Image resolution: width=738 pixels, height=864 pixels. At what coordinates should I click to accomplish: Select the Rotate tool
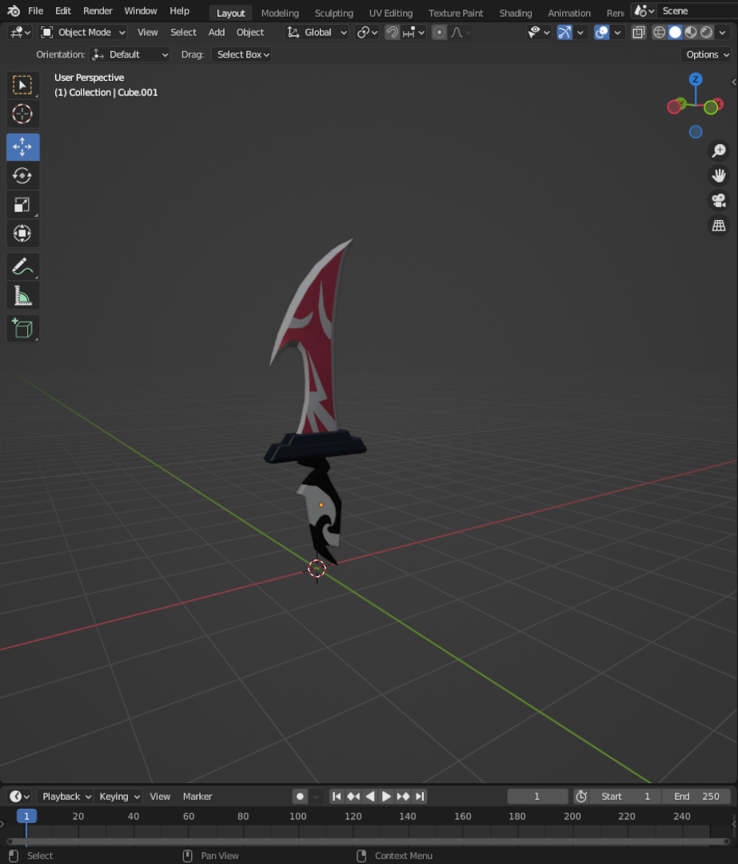click(x=22, y=176)
